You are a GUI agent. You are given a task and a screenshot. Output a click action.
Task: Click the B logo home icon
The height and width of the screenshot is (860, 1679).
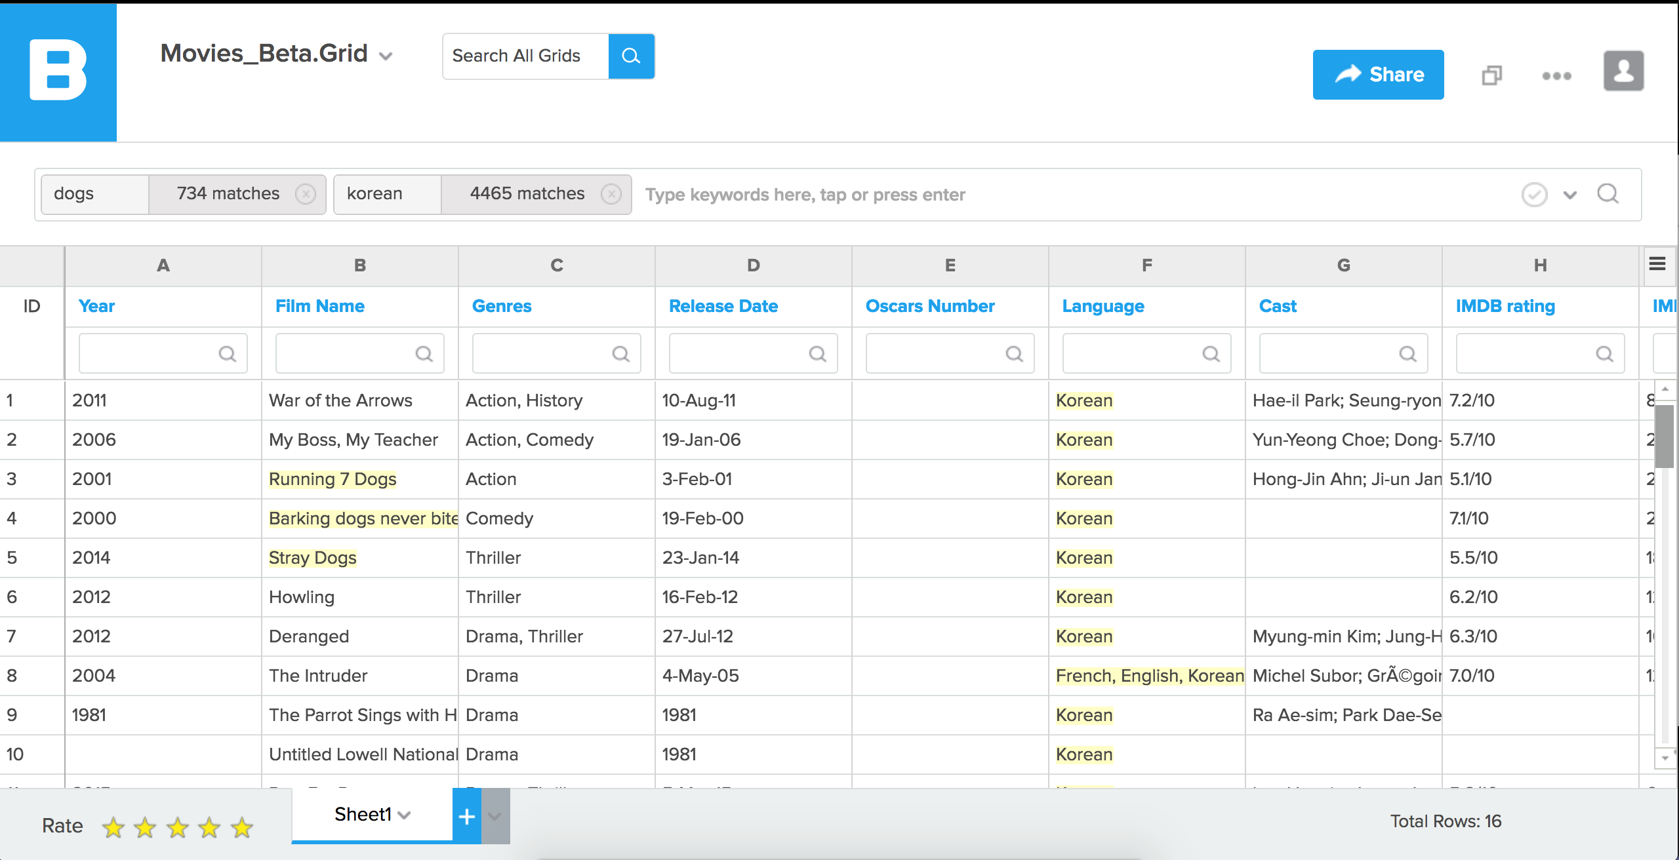pyautogui.click(x=58, y=71)
